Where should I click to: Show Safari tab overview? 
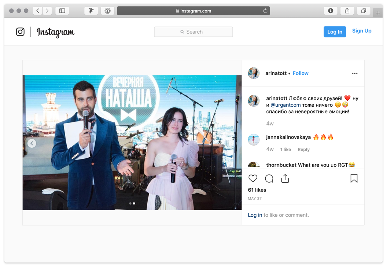pos(363,11)
